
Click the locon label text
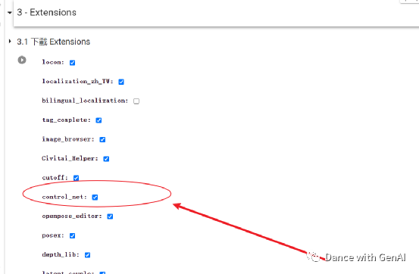[x=53, y=62]
